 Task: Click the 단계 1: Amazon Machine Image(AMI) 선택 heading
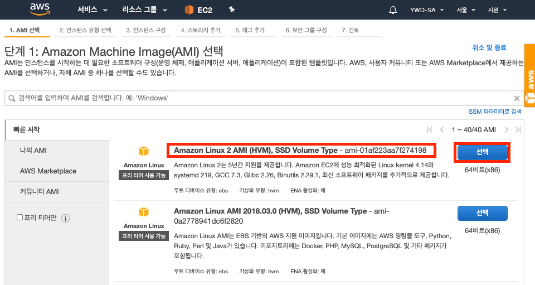point(114,51)
